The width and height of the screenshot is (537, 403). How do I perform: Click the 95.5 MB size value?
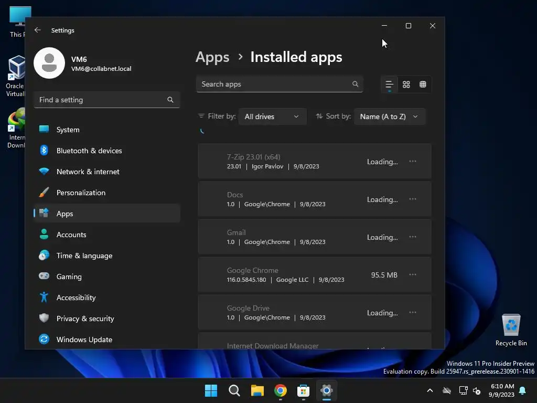tap(384, 275)
